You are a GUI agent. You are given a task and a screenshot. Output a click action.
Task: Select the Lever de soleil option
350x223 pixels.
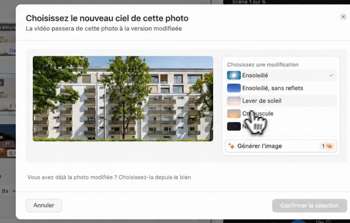click(x=281, y=101)
